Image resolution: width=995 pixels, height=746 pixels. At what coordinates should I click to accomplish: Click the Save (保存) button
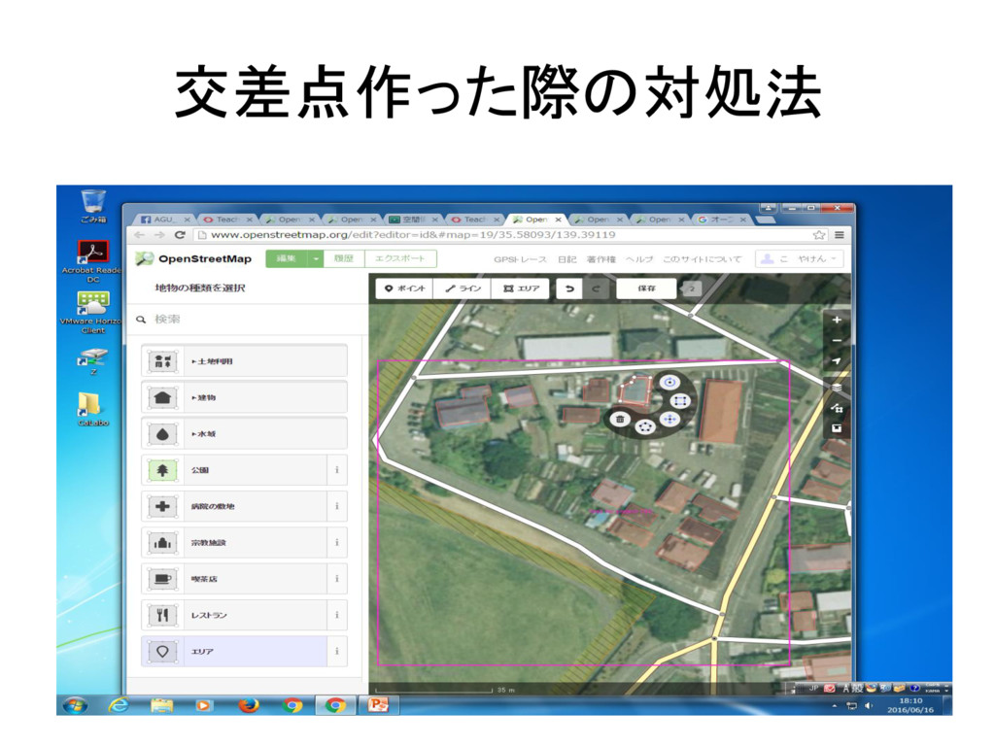tap(646, 288)
